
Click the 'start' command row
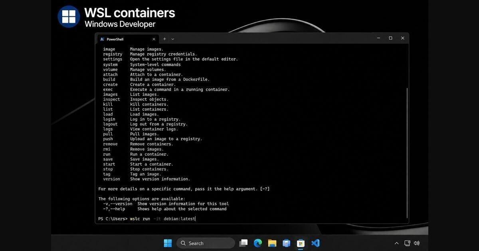(138, 164)
